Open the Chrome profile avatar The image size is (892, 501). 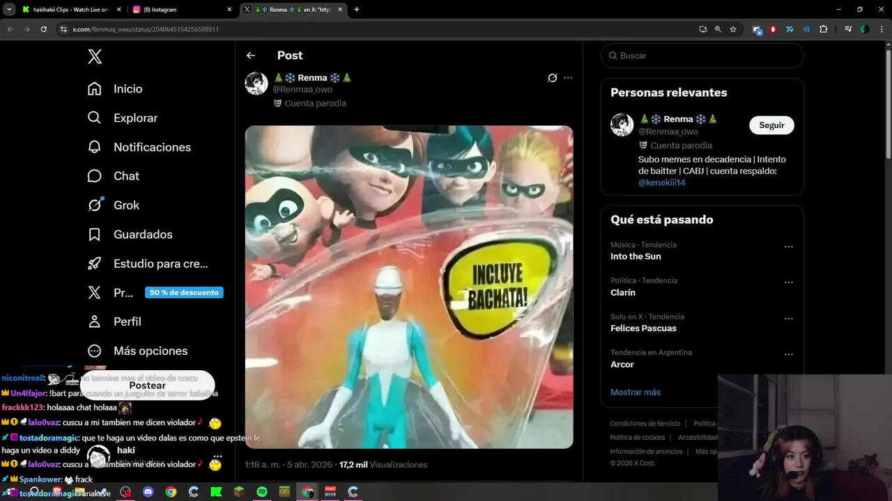coord(865,29)
